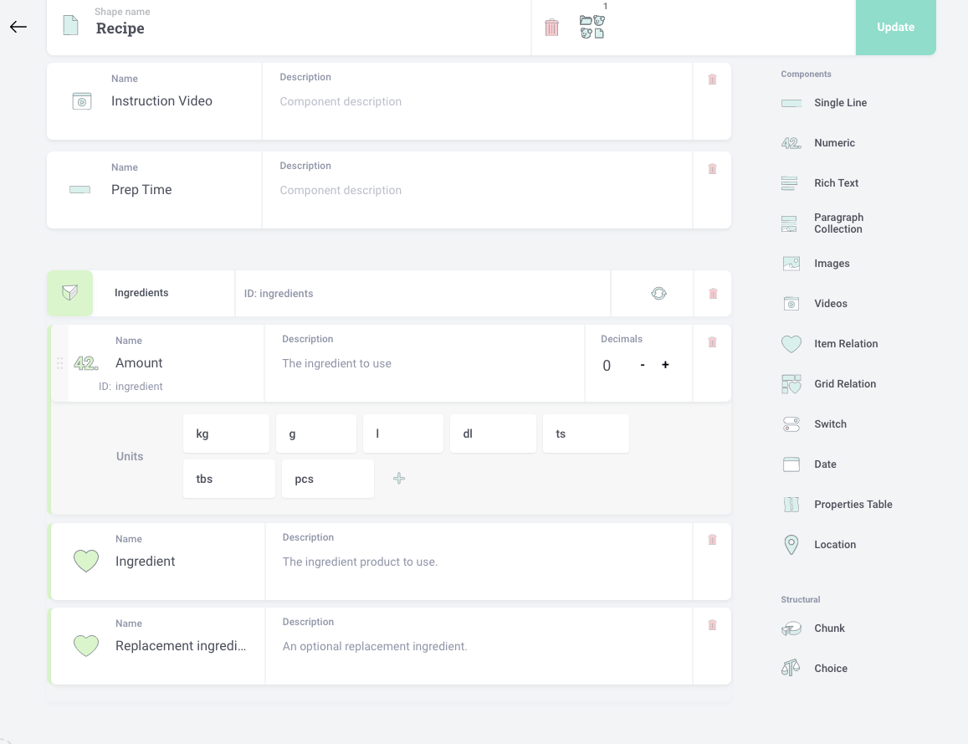This screenshot has width=968, height=744.
Task: Add a Paragraph Collection component
Action: [823, 223]
